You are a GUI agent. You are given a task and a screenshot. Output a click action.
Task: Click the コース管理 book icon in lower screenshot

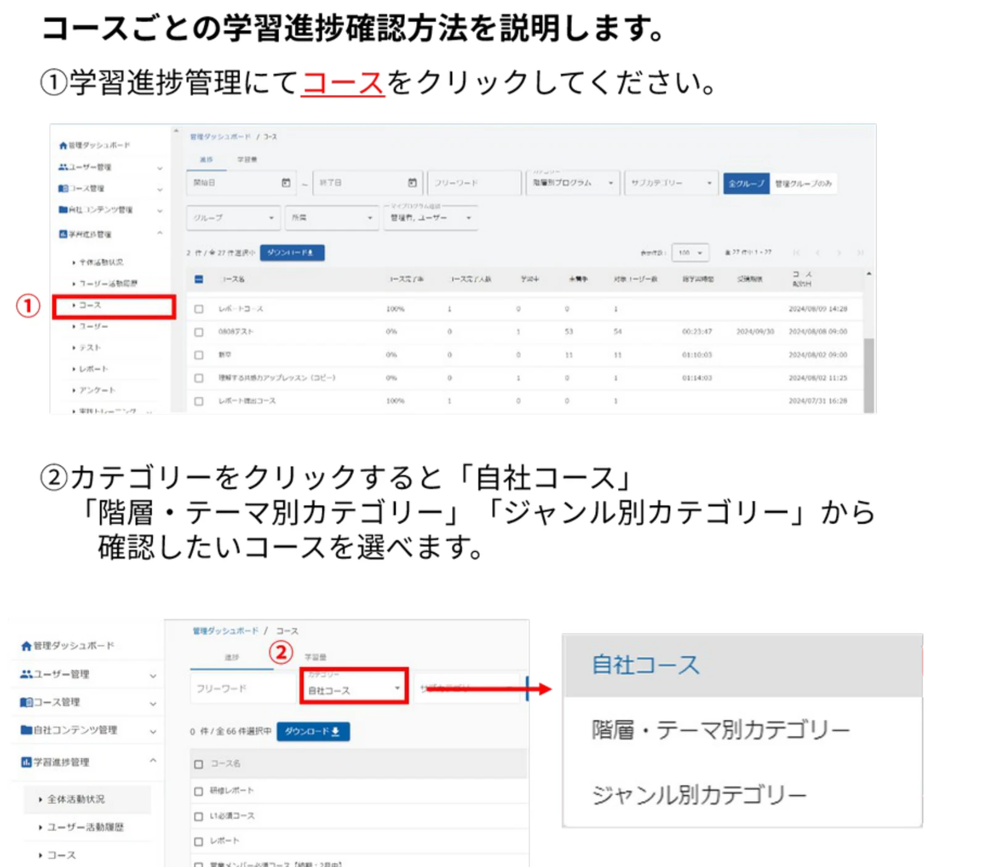click(26, 702)
